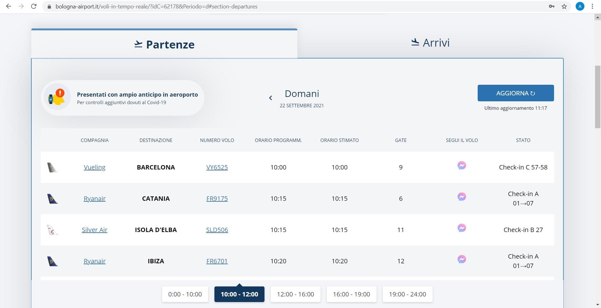Click the Silver Air tail logo
Image resolution: width=601 pixels, height=308 pixels.
click(x=52, y=230)
